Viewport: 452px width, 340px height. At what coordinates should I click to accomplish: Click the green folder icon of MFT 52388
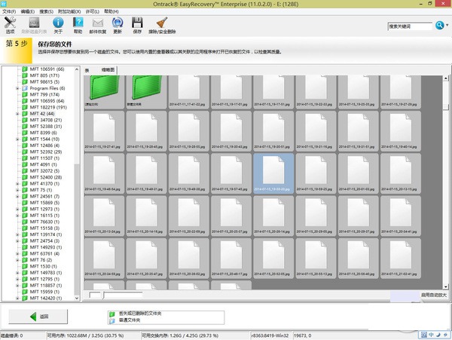click(x=25, y=127)
